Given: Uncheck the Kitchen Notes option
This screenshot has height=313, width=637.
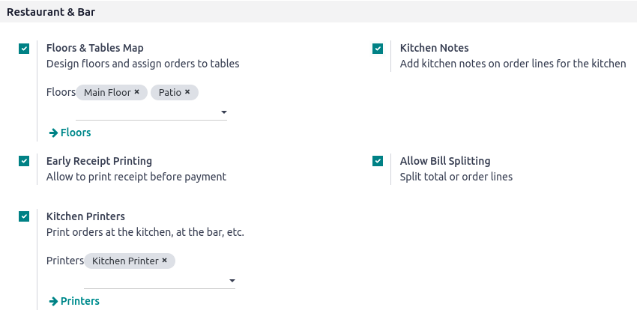Looking at the screenshot, I should tap(378, 49).
